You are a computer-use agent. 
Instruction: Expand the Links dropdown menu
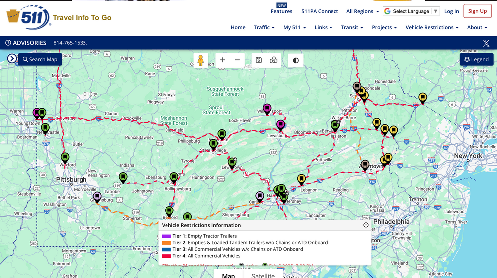pyautogui.click(x=324, y=27)
